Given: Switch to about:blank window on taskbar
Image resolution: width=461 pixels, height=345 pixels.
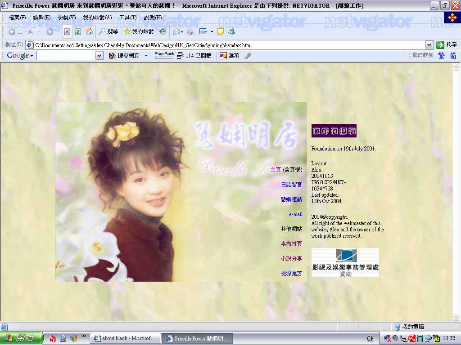Looking at the screenshot, I should tap(125, 338).
